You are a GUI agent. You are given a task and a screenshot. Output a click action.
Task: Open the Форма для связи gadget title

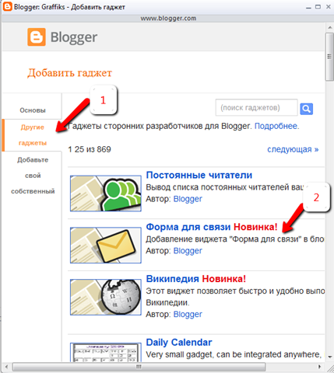[188, 227]
